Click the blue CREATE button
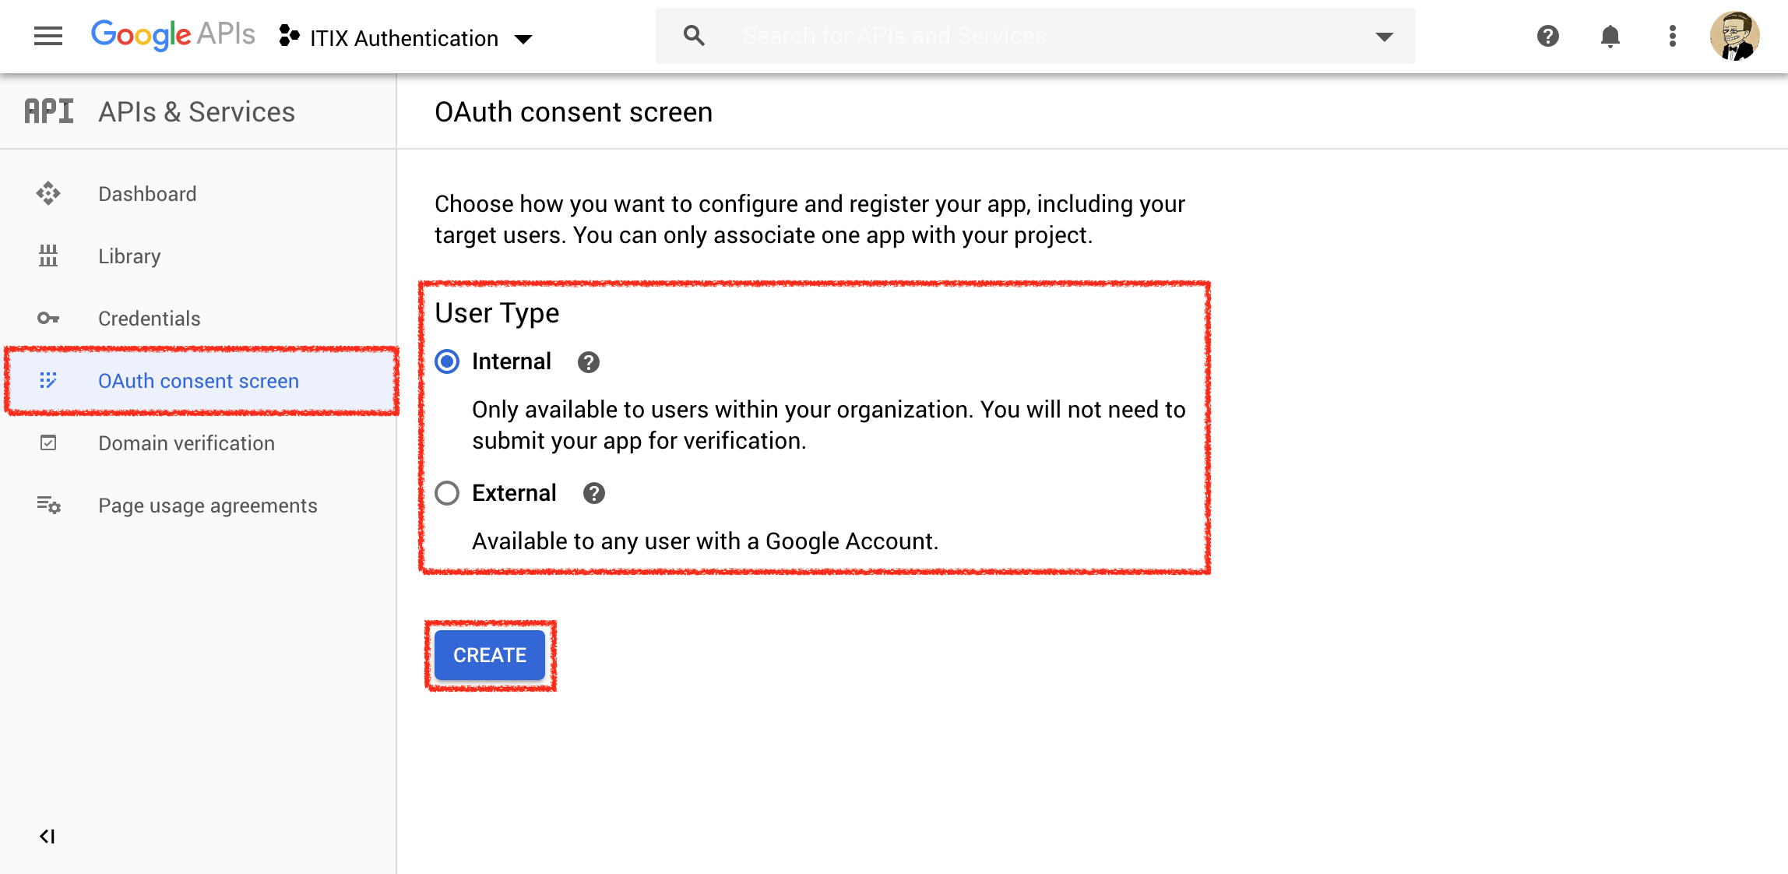 490,655
